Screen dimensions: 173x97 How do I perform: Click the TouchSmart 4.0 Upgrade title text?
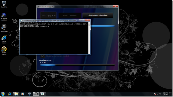pyautogui.click(x=46, y=7)
